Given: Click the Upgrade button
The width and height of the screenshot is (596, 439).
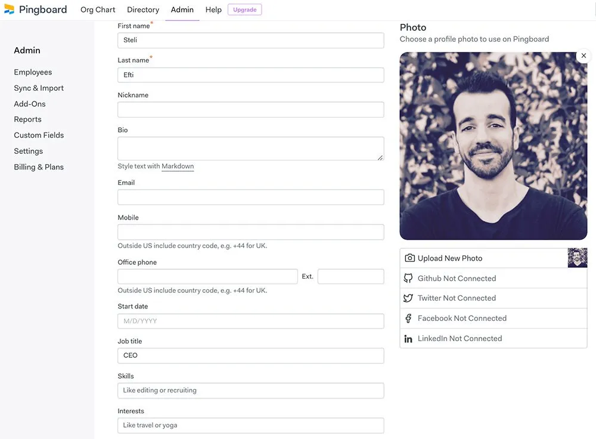Looking at the screenshot, I should pos(244,10).
